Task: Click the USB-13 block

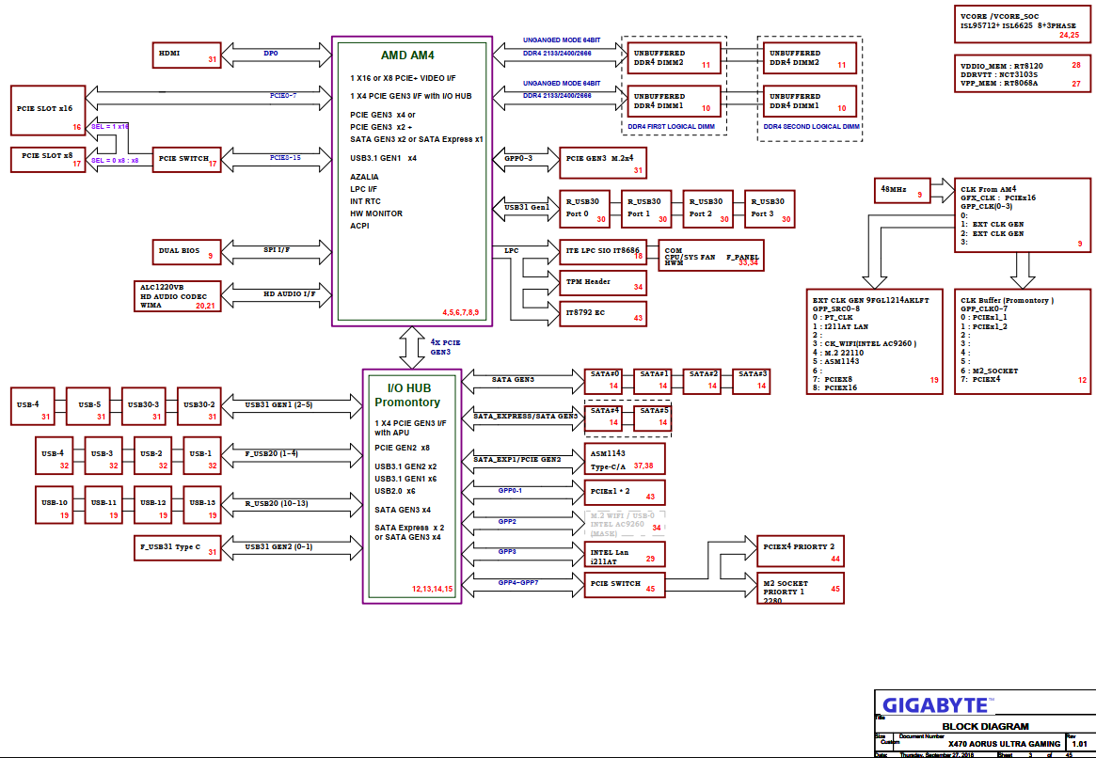Action: [202, 504]
